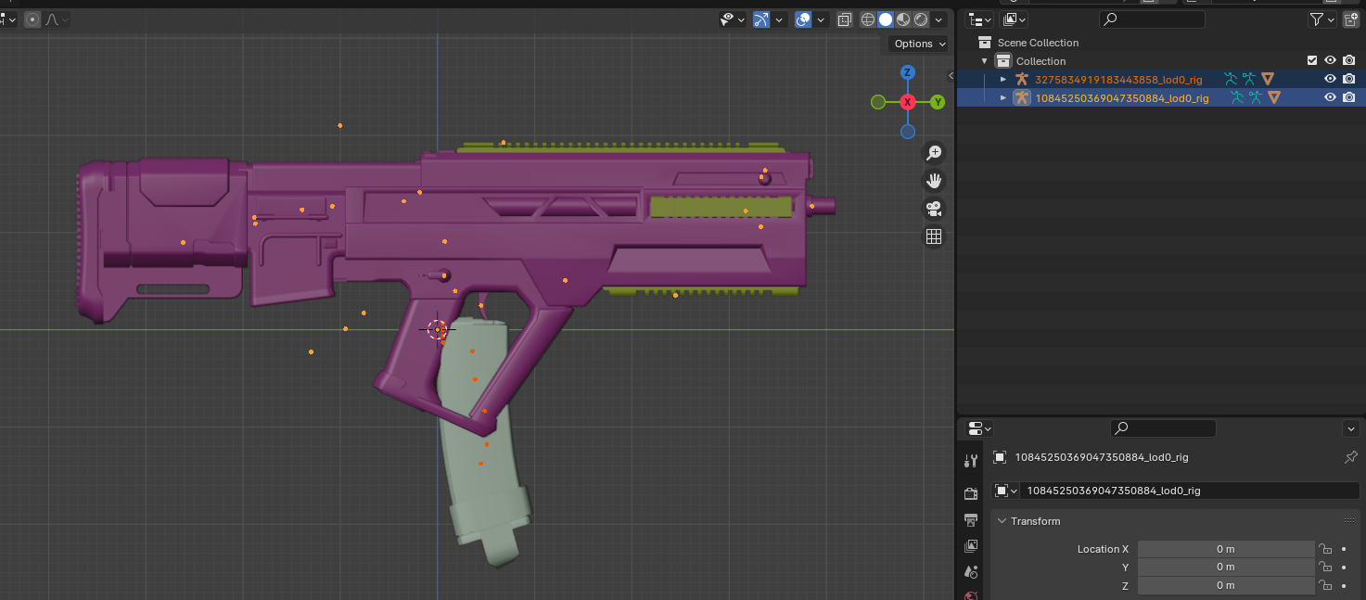
Task: Open the outliner filter dropdown
Action: pos(1321,19)
